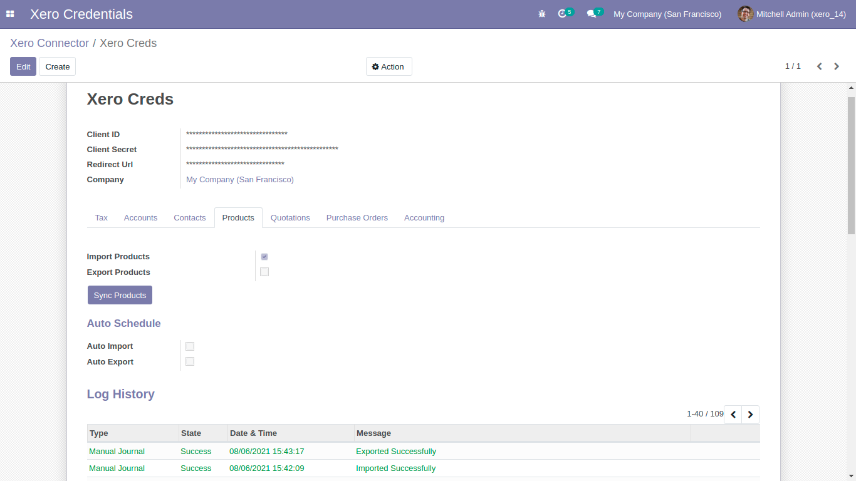
Task: Go to previous record arrow
Action: 819,66
